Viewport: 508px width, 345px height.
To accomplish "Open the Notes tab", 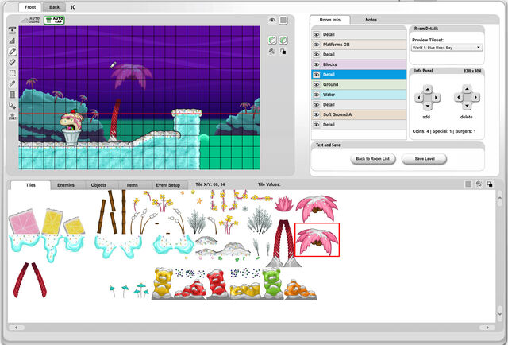I will 371,20.
